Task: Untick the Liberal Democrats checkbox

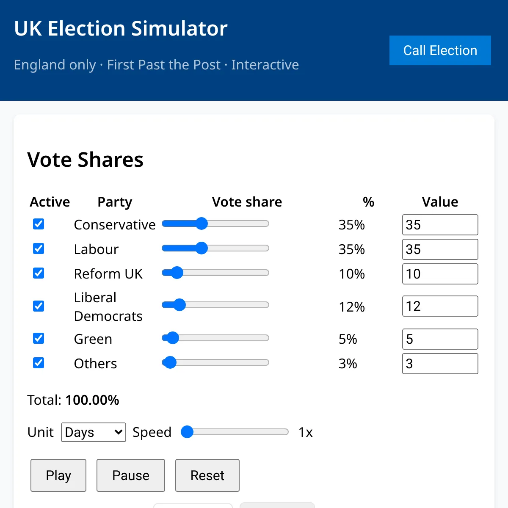Action: (39, 306)
